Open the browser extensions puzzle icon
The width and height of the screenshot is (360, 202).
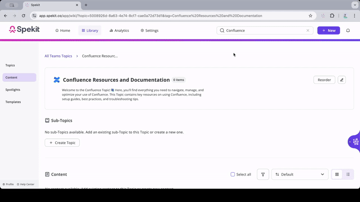pos(332,16)
